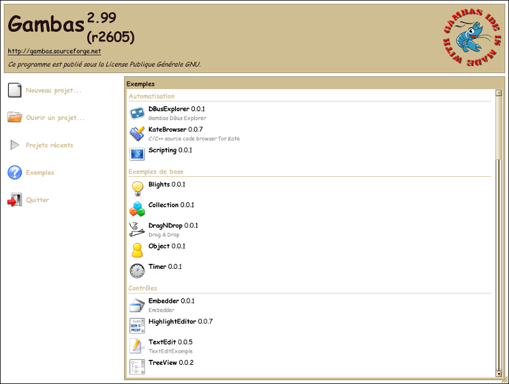
Task: Click the examples list vertical scrollbar thumb
Action: (x=499, y=127)
